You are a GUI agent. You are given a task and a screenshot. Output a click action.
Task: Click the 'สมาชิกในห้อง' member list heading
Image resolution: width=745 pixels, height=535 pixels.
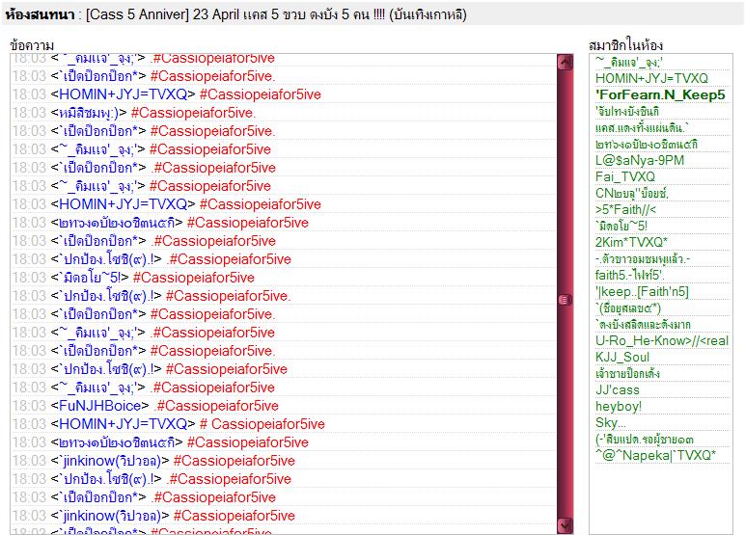click(625, 45)
